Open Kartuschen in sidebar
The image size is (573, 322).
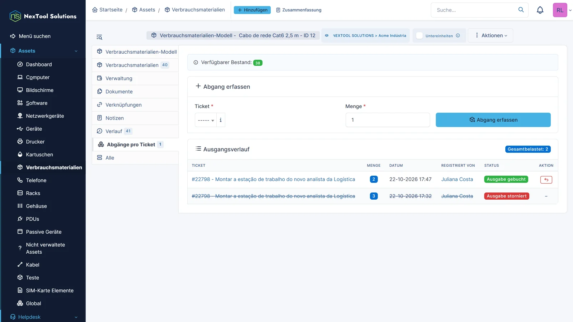pos(39,155)
